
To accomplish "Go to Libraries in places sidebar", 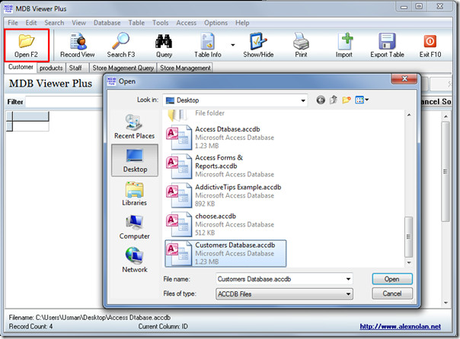I will tap(134, 194).
